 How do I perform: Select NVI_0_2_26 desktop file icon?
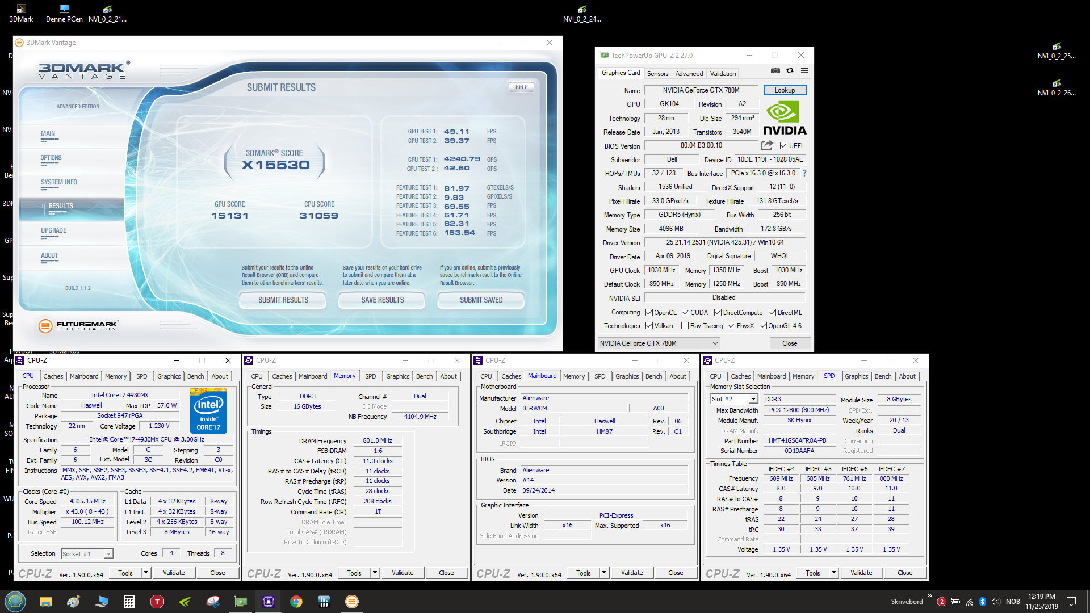[1057, 87]
